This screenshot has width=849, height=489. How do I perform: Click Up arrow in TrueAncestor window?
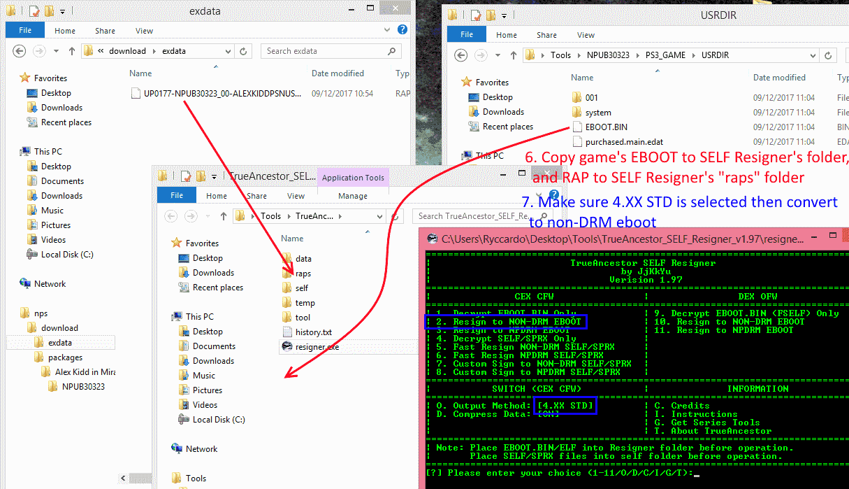pyautogui.click(x=224, y=216)
